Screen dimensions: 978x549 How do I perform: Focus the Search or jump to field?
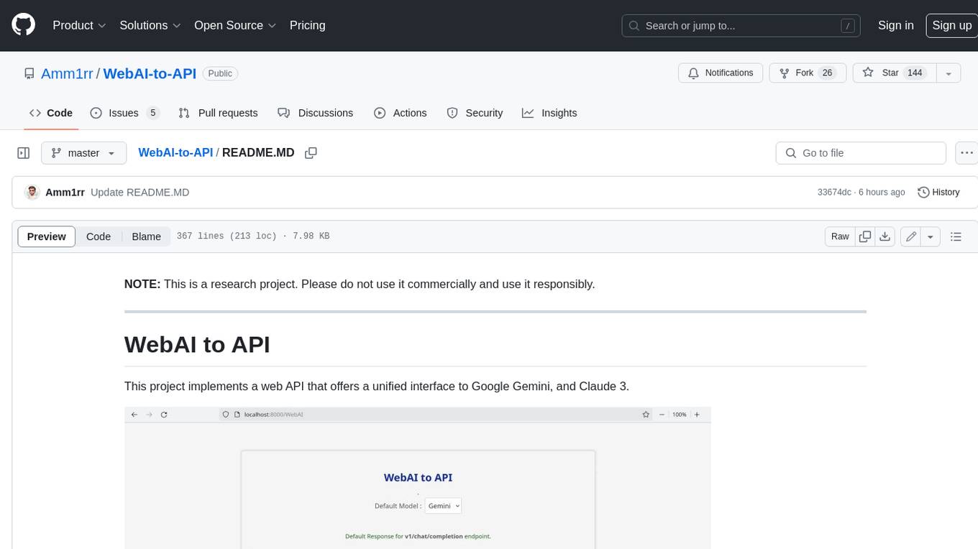pyautogui.click(x=741, y=25)
